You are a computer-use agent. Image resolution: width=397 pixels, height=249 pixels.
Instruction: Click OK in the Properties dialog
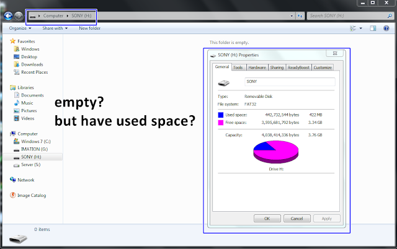267,219
